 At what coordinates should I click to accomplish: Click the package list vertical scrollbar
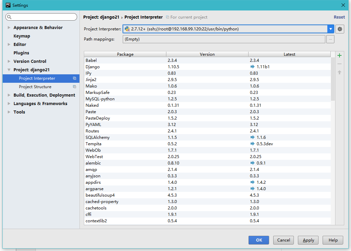tap(333, 79)
